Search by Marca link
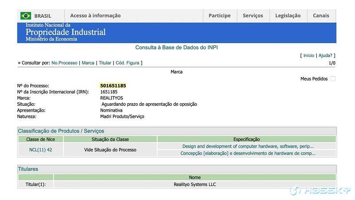Viewport: 355px width, 200px height. point(88,63)
